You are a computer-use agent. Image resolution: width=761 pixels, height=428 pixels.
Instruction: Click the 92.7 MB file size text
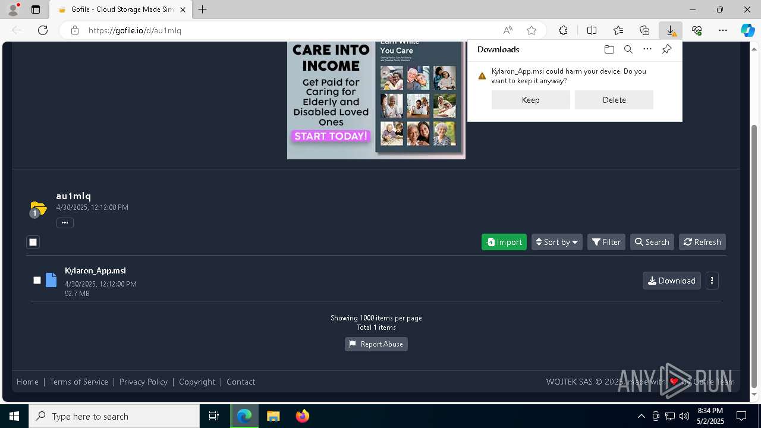[x=77, y=294]
